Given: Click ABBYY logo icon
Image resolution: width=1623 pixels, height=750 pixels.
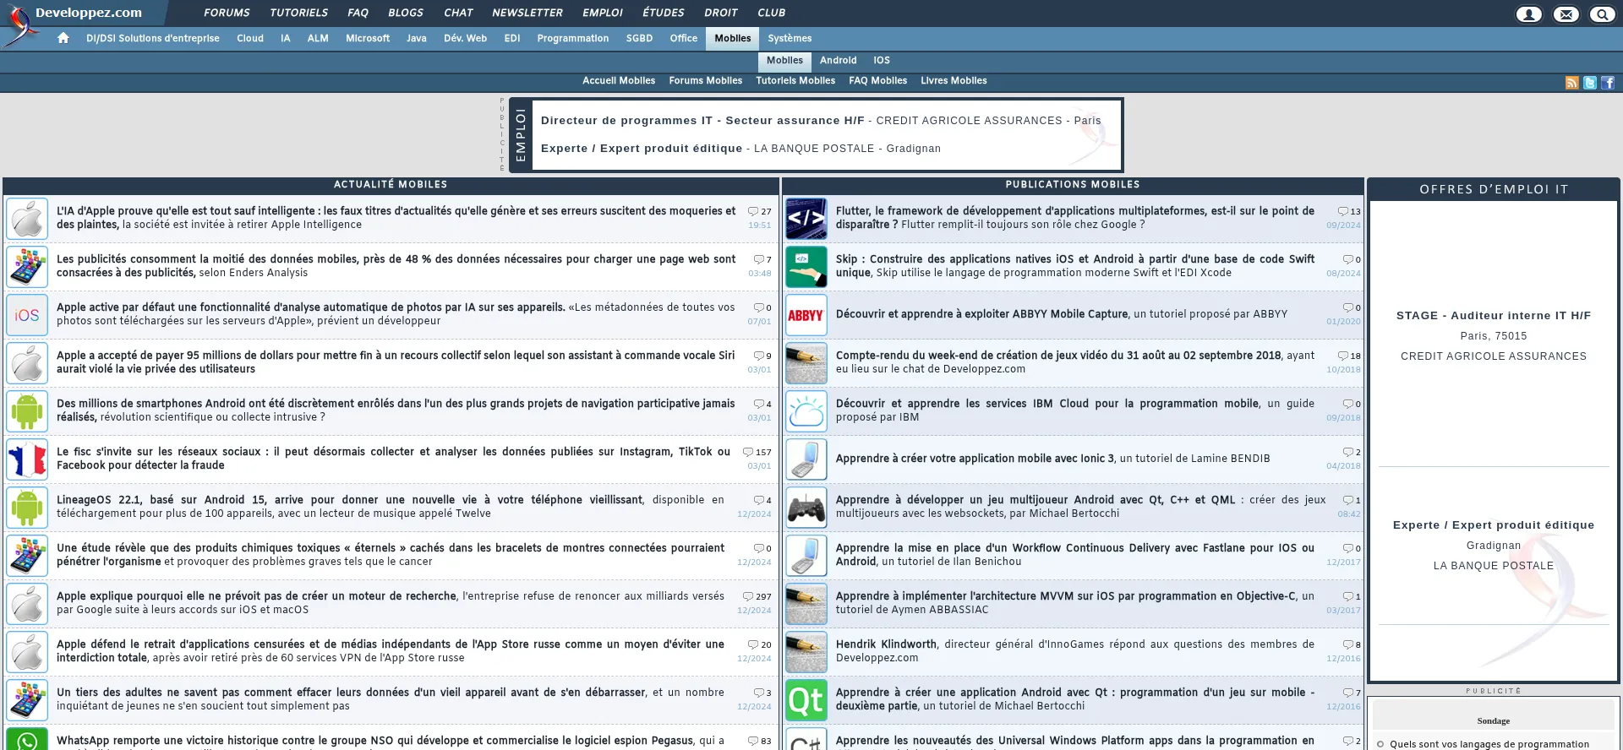Looking at the screenshot, I should pos(806,315).
